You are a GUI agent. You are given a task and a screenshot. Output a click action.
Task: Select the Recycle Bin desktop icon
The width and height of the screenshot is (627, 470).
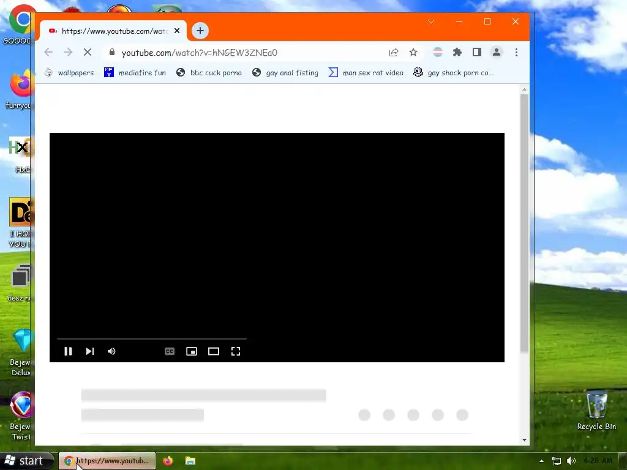pyautogui.click(x=596, y=411)
